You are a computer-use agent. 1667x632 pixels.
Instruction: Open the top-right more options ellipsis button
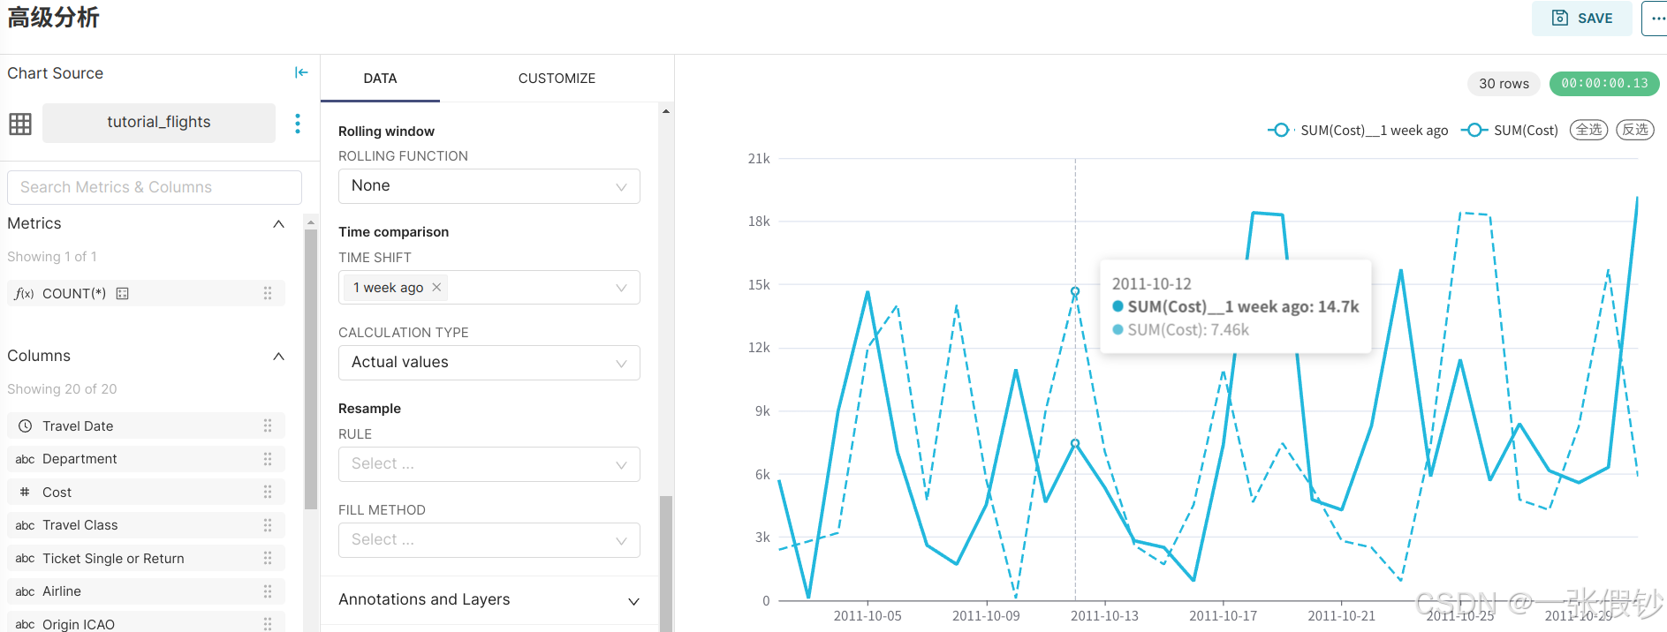click(1656, 19)
